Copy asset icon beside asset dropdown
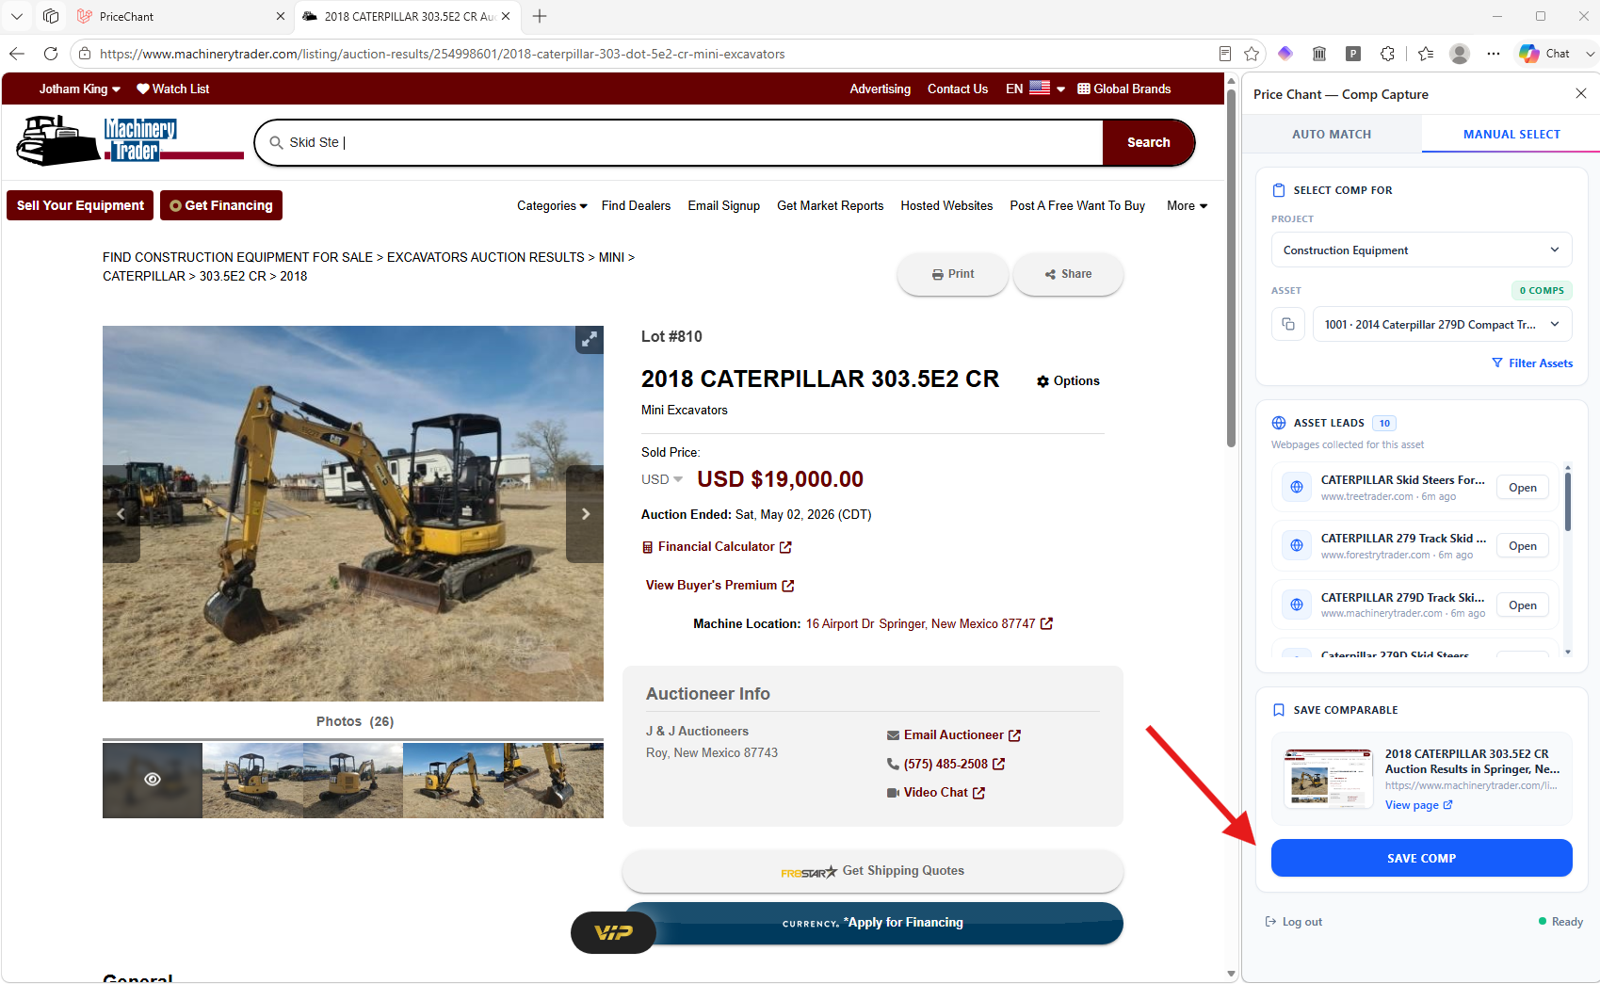This screenshot has height=984, width=1600. point(1288,324)
